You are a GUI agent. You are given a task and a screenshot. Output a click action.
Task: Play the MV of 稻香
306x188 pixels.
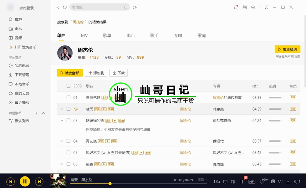[104, 164]
